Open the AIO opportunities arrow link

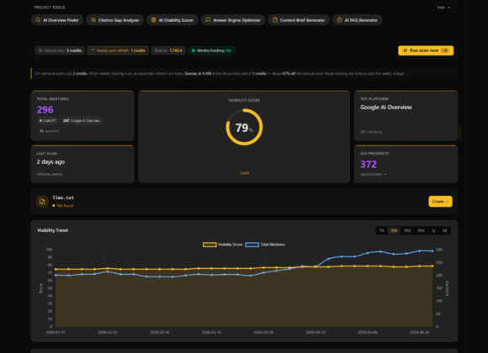pos(374,174)
